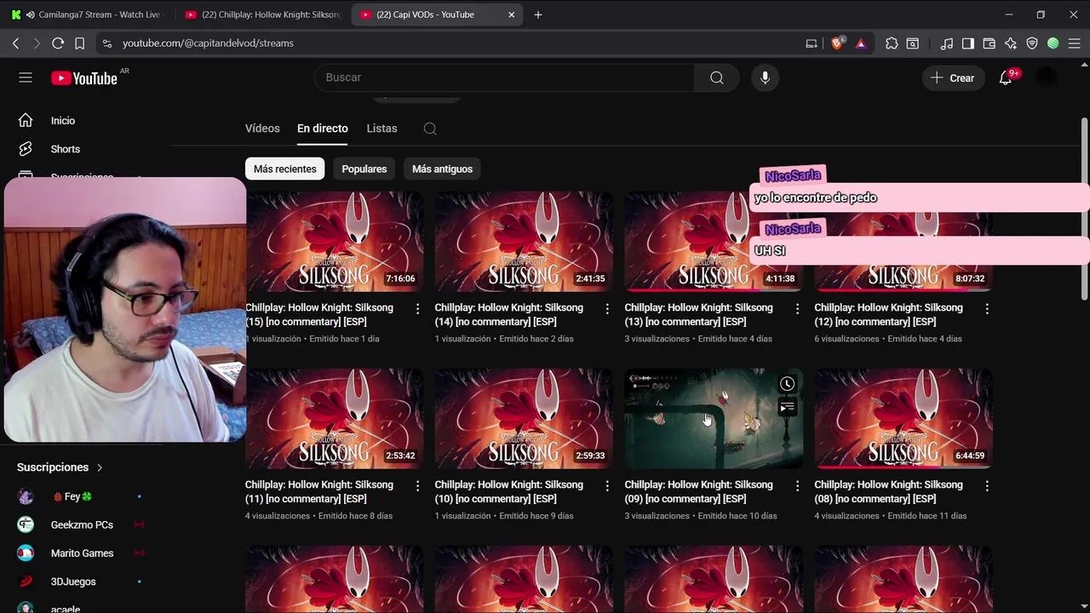Switch to the Vídeos tab
Screen dimensions: 1090x613
[x=262, y=129]
